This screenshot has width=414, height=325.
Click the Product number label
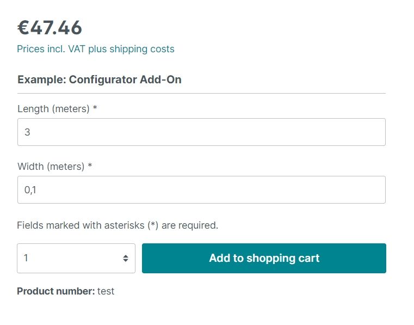tap(55, 291)
